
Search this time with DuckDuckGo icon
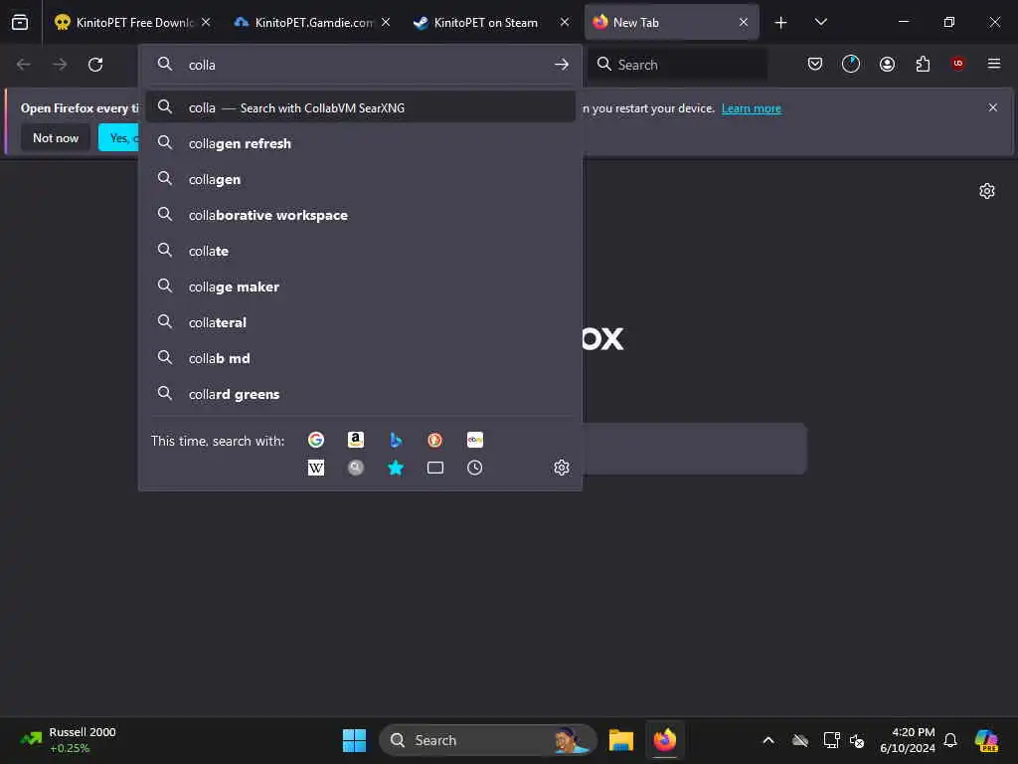(x=435, y=440)
